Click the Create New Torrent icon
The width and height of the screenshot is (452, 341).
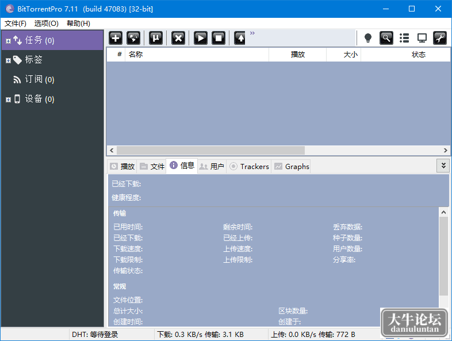coord(156,38)
